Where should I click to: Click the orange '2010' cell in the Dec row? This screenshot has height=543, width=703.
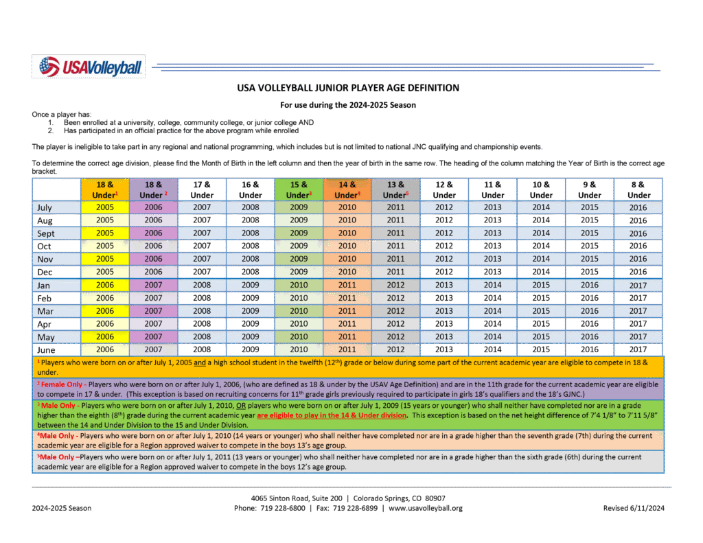[x=347, y=272]
